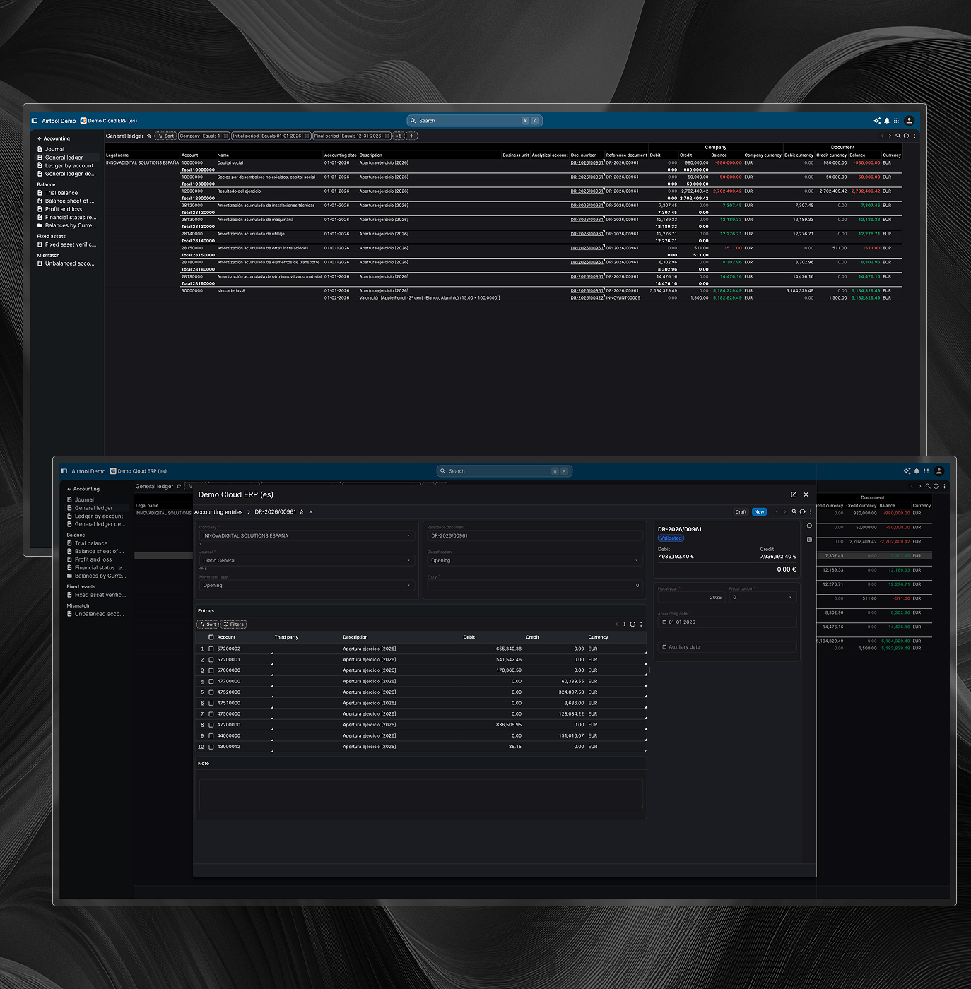The width and height of the screenshot is (971, 989).
Task: Open Trial balance in top sidebar
Action: pos(61,193)
